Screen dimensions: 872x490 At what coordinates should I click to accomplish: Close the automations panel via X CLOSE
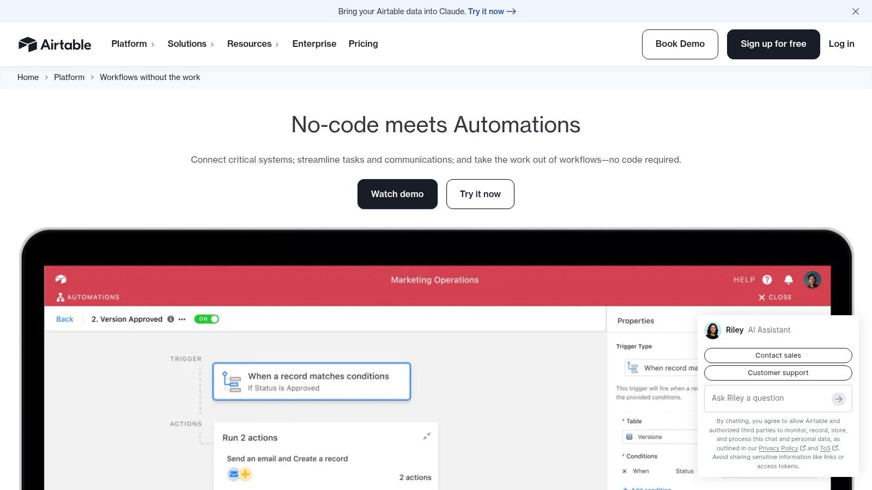tap(775, 297)
